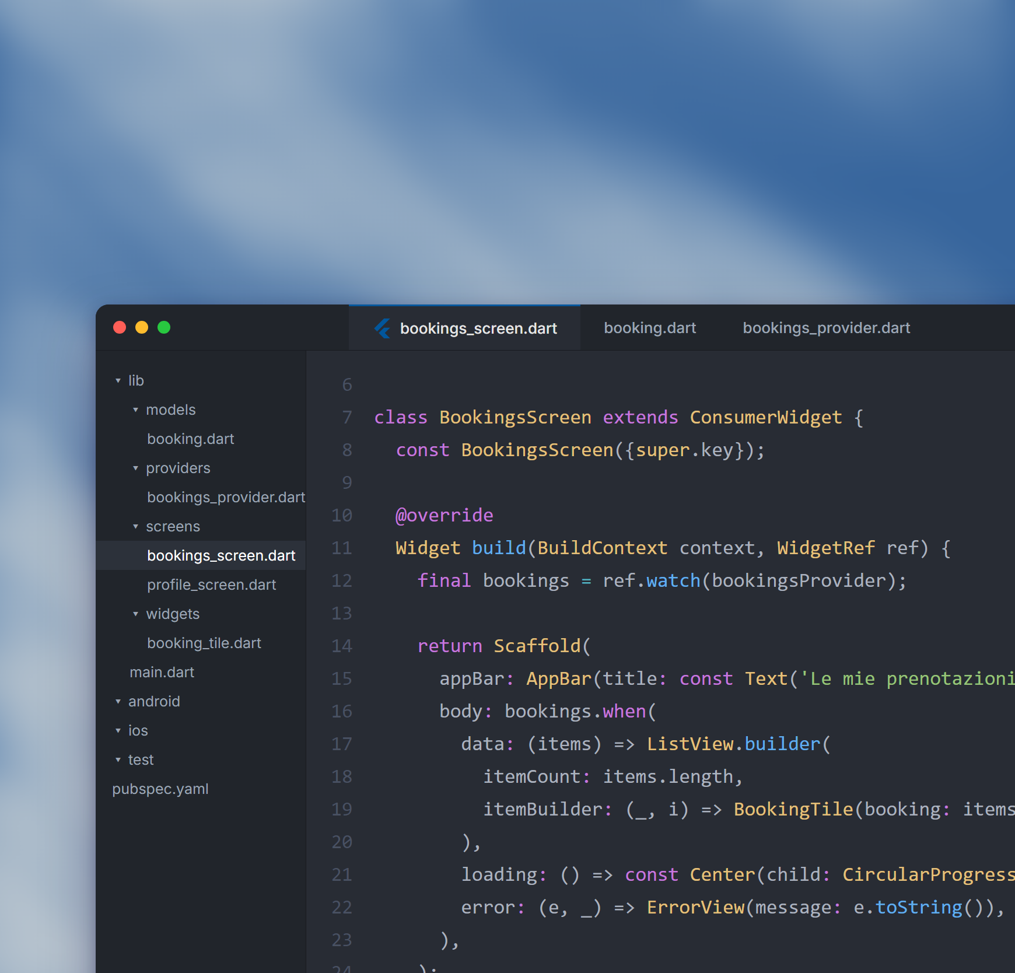Image resolution: width=1015 pixels, height=973 pixels.
Task: Click the 'build' method name
Action: point(499,548)
